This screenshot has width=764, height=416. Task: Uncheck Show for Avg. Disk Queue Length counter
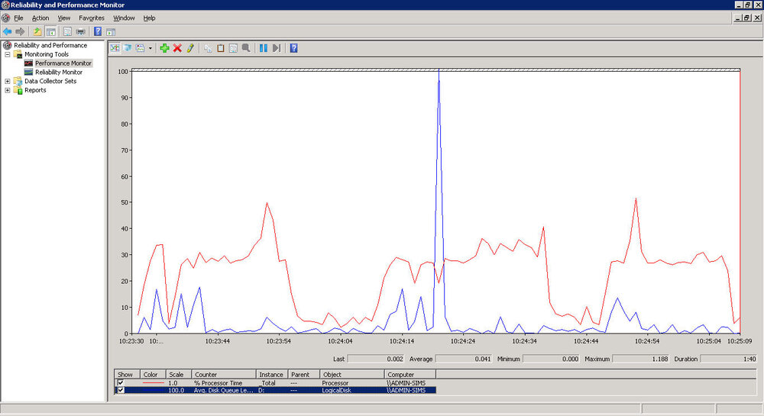(121, 390)
